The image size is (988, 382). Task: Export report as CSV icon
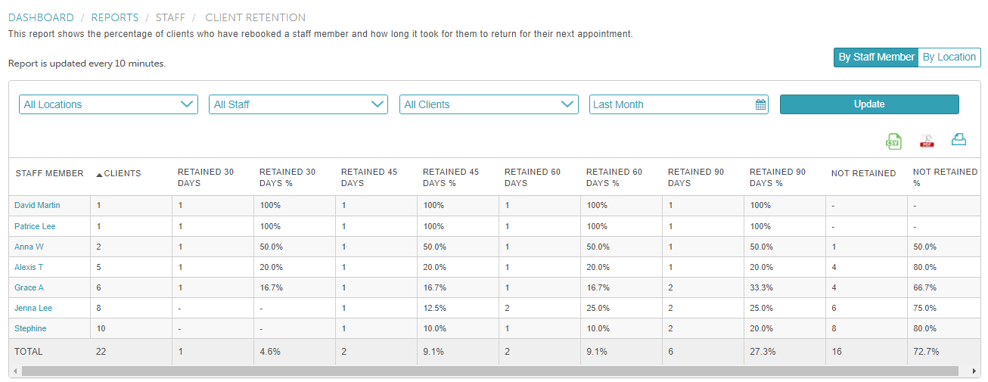click(x=893, y=141)
